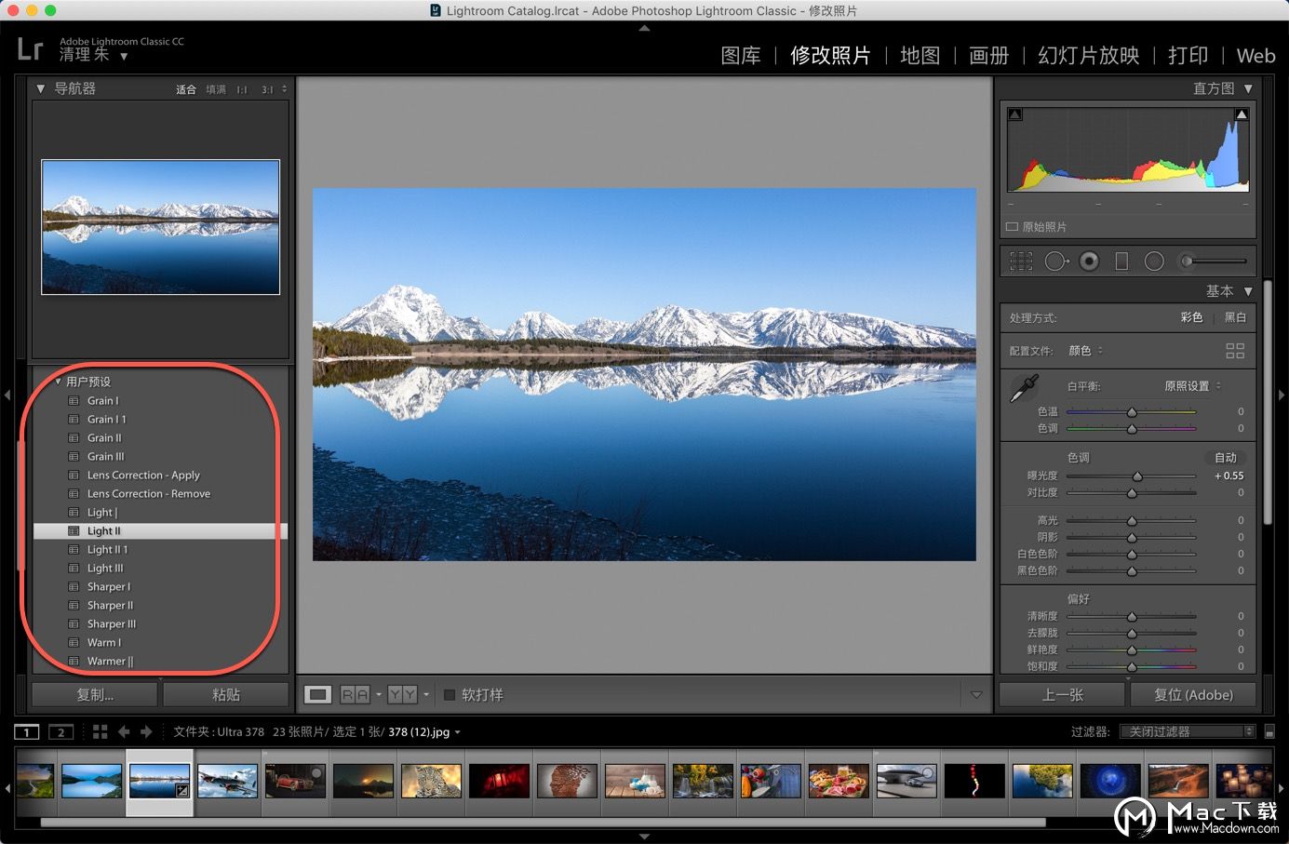Collapse the 导航器 panel

40,88
